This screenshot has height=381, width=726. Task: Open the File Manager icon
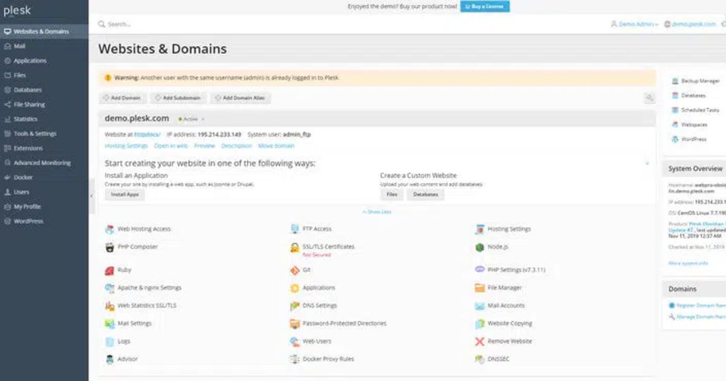[x=480, y=288]
